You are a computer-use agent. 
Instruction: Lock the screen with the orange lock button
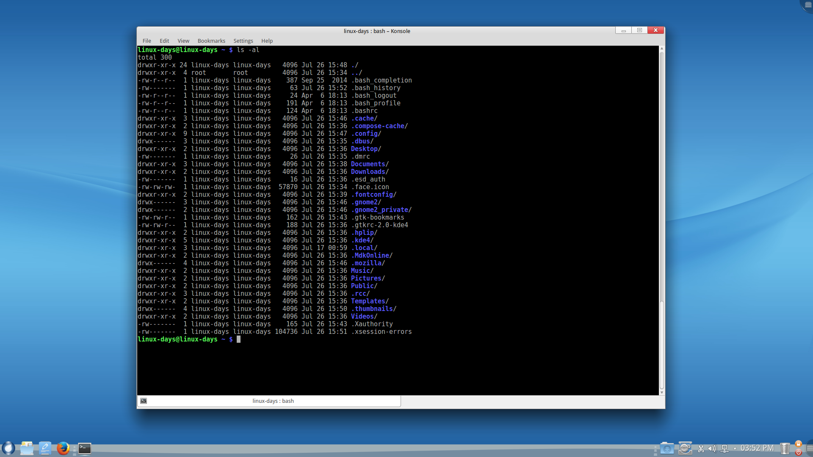(x=798, y=444)
